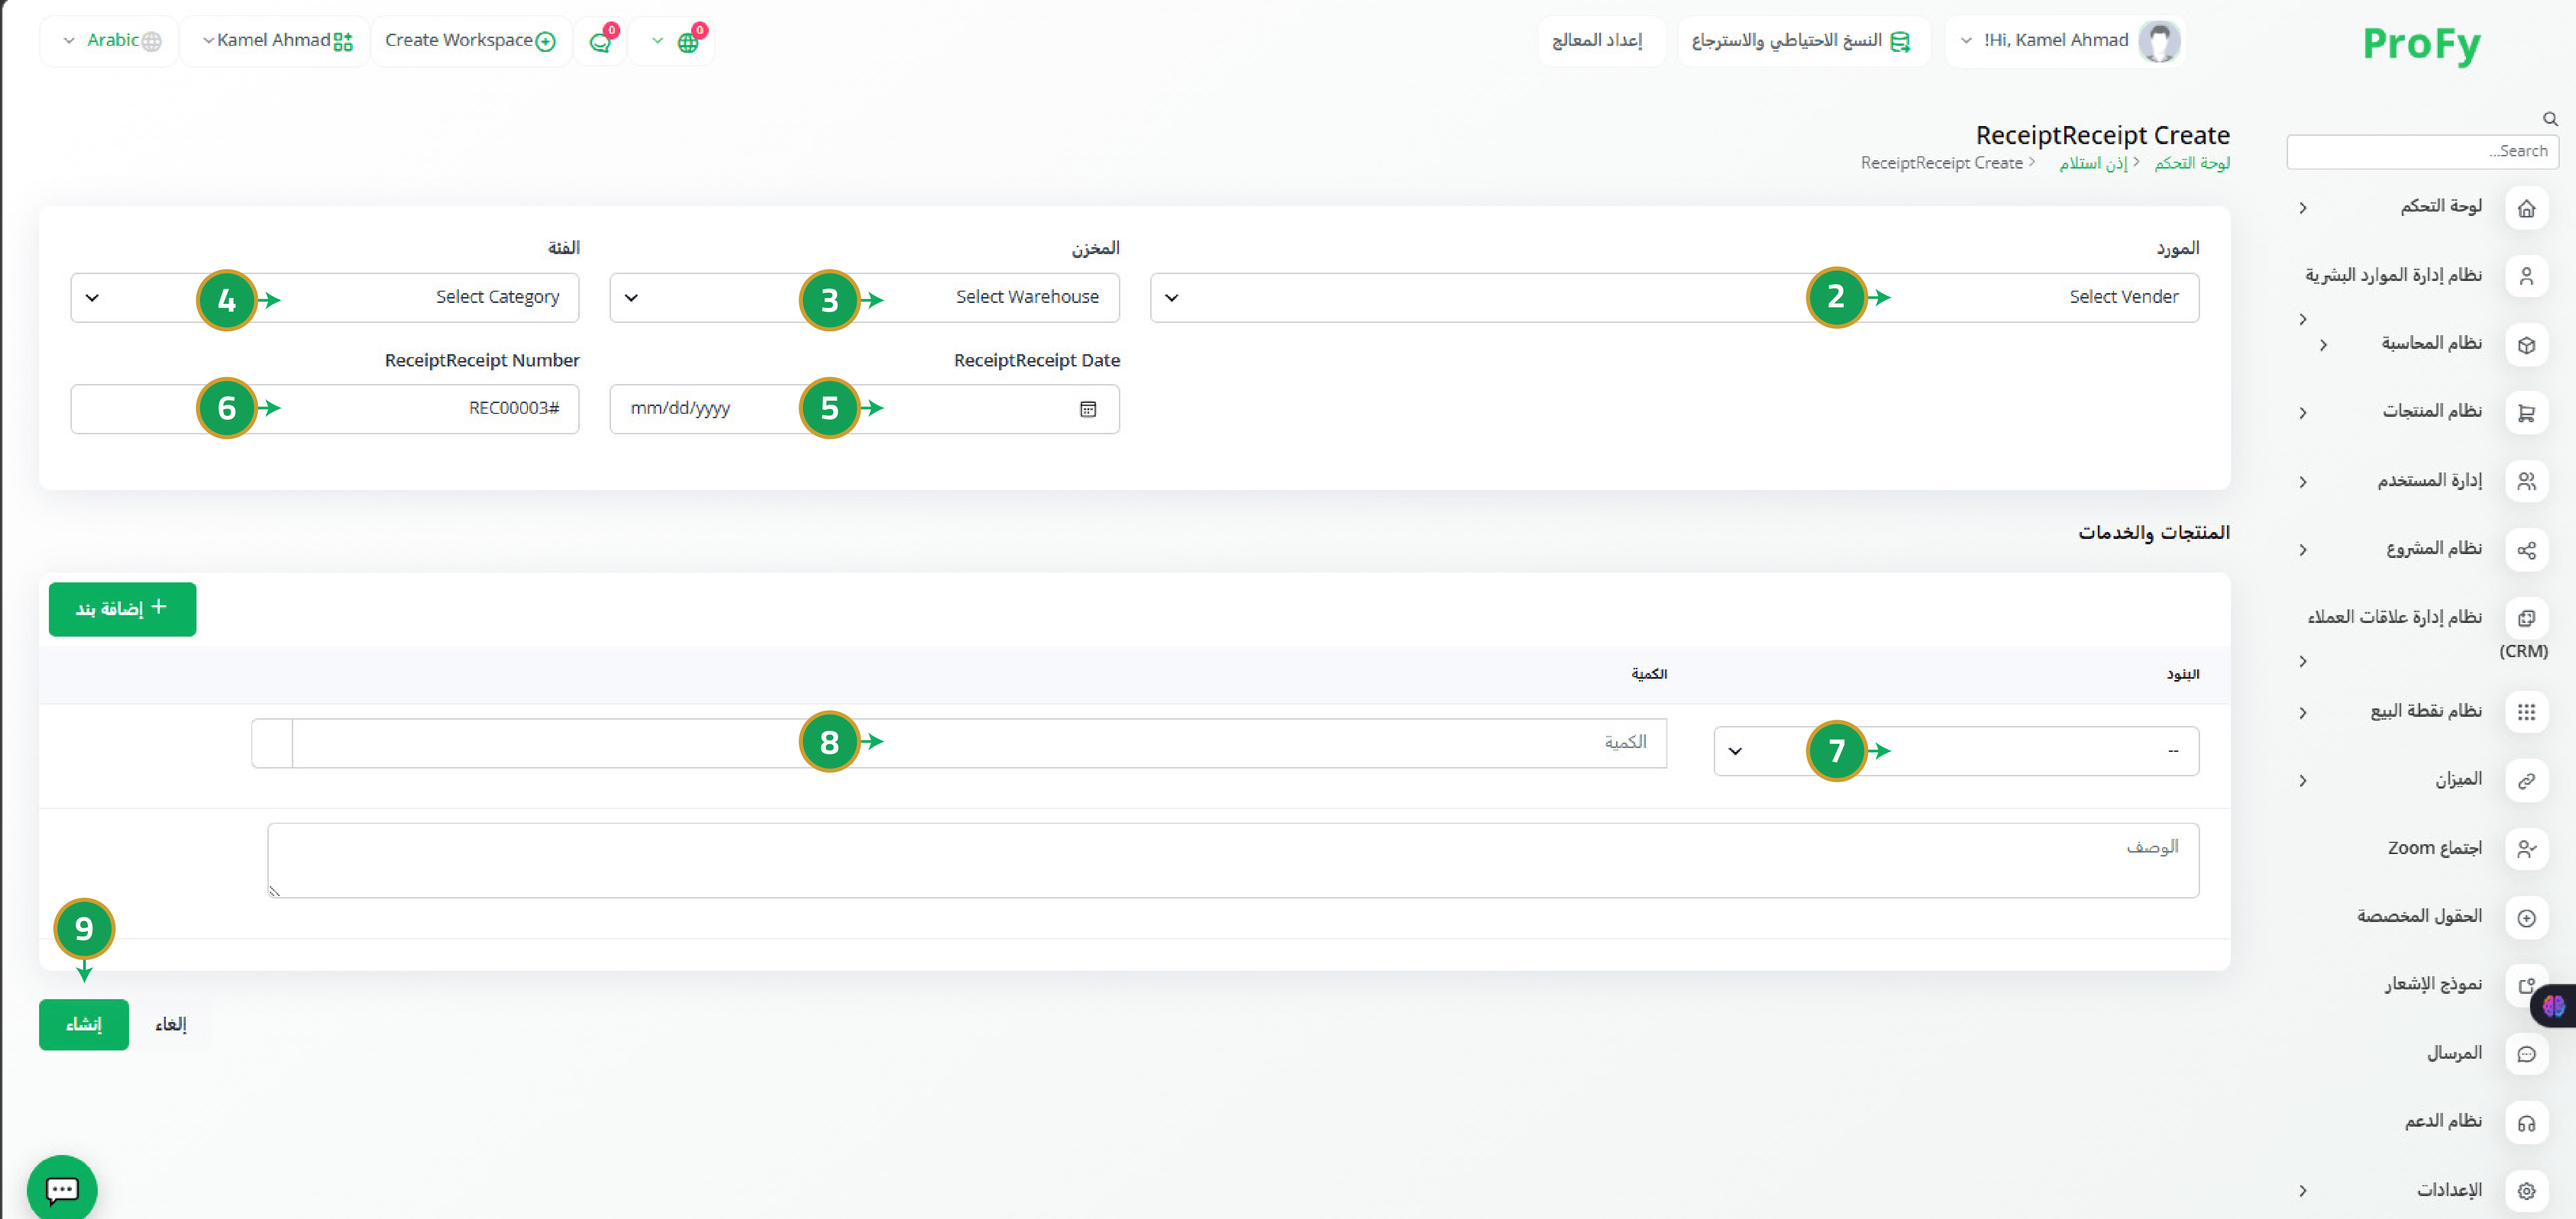Viewport: 2576px width, 1219px height.
Task: Open نظام الدعم menu item
Action: (2443, 1121)
